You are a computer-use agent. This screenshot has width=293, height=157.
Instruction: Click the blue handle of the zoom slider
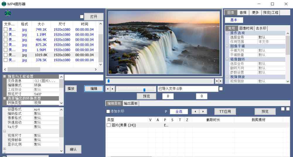click(x=144, y=90)
